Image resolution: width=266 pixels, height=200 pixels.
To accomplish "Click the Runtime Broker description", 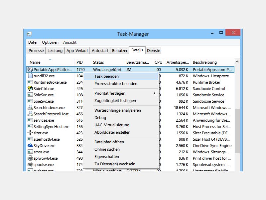I will 206,82.
